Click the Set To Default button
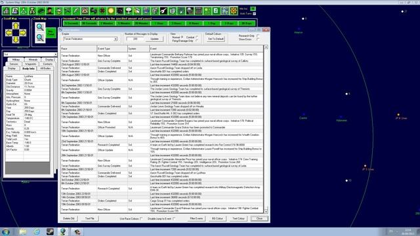Image resolution: width=420 pixels, height=236 pixels. pos(216,39)
